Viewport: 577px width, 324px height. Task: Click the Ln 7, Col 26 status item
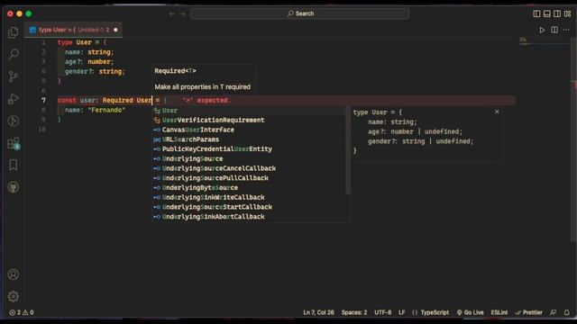[318, 312]
